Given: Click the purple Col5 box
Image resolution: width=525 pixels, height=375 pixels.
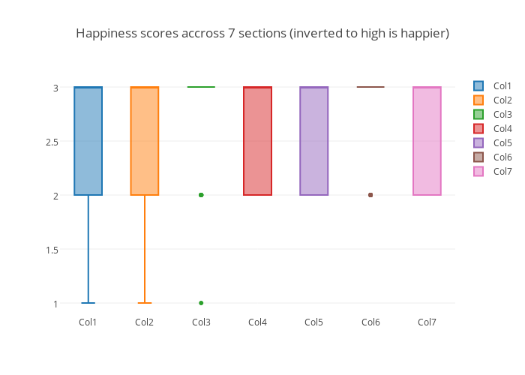Looking at the screenshot, I should point(313,141).
